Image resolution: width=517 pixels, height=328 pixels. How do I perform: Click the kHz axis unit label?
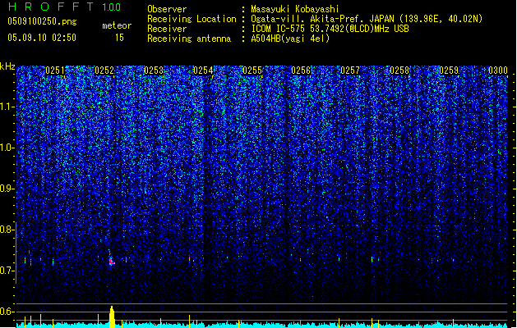tap(7, 66)
